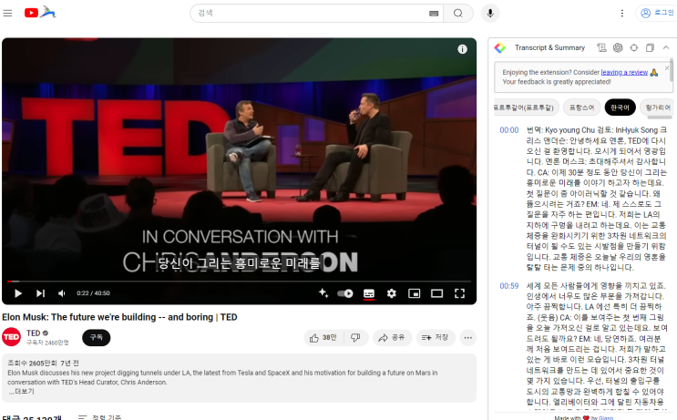
Task: Copy transcript with copy icon
Action: 650,47
